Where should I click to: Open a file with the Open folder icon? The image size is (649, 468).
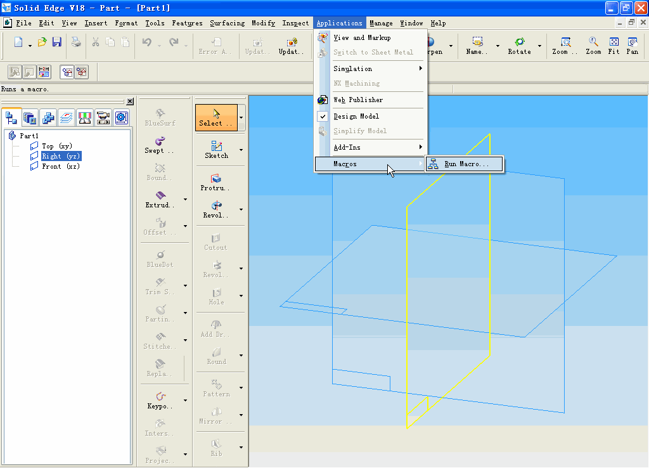point(42,42)
